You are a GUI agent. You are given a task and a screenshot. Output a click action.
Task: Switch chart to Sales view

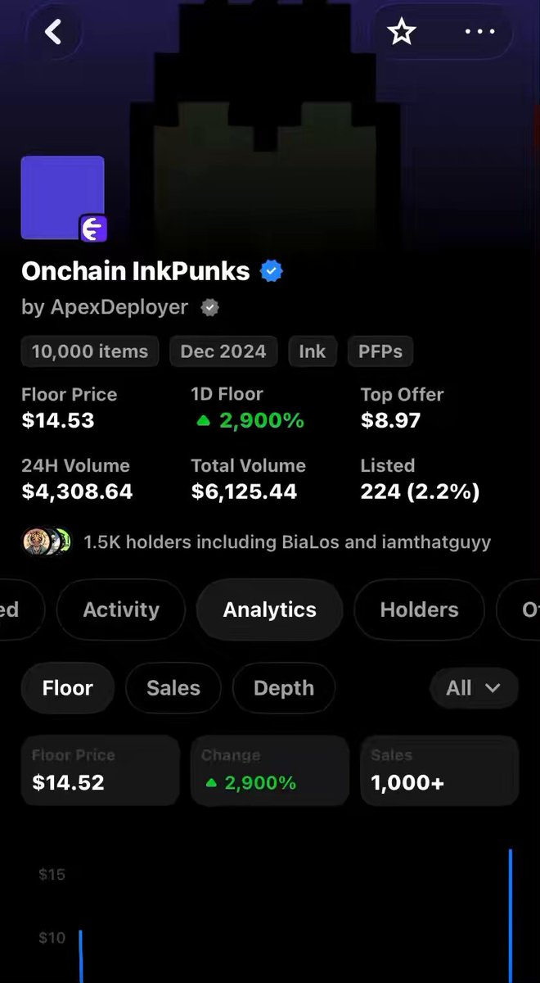173,688
